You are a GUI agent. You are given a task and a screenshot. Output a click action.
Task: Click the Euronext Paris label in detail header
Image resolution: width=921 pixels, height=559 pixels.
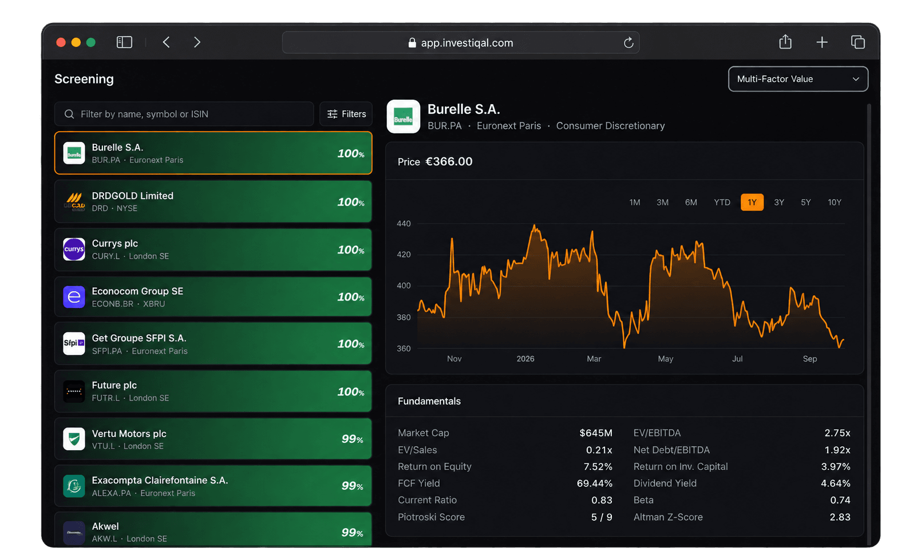click(x=509, y=126)
